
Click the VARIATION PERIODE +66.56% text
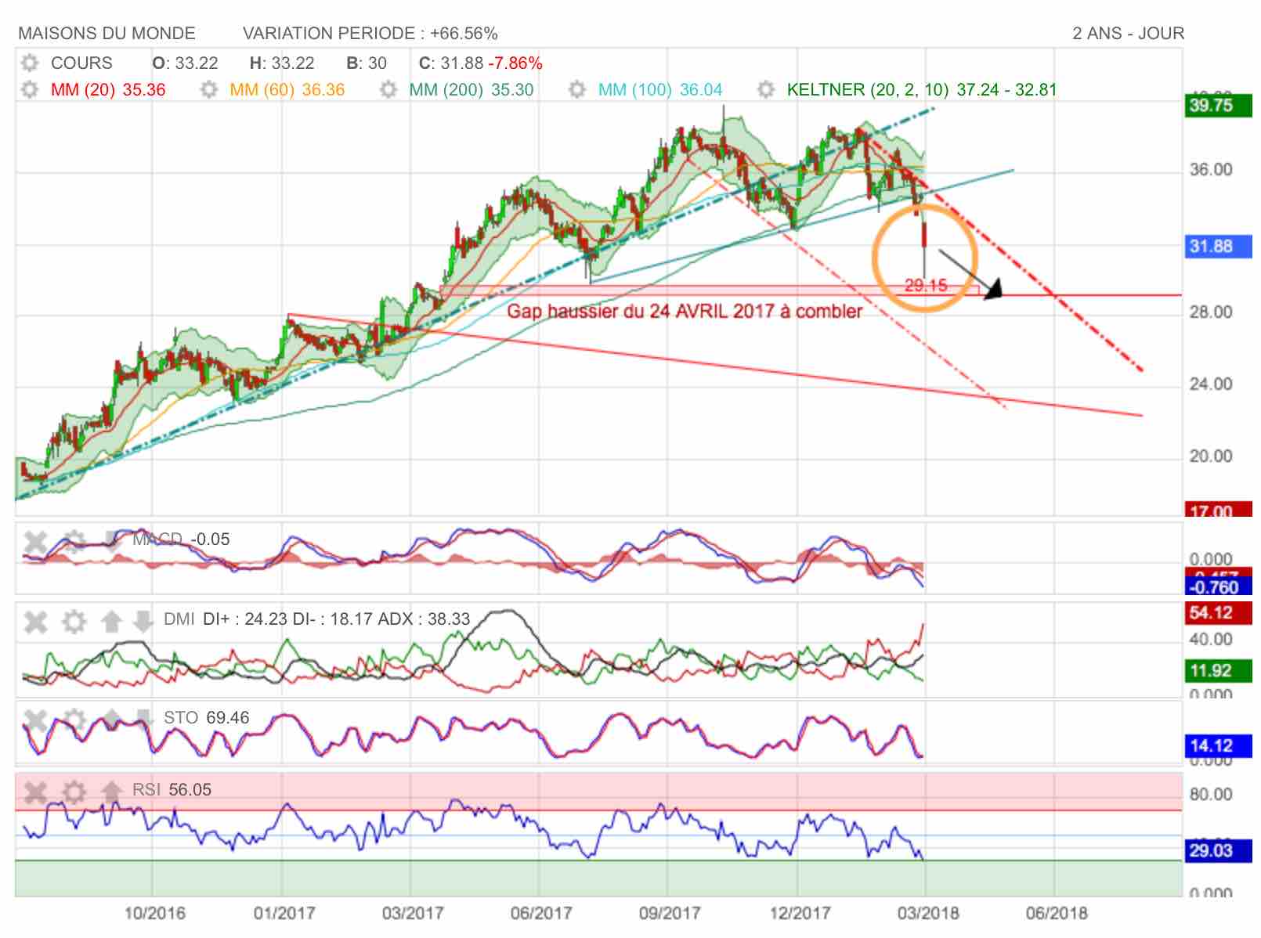(x=370, y=33)
